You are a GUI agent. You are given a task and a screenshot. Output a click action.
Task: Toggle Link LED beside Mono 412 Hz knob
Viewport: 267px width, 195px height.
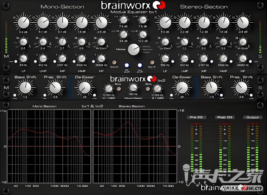pos(36,62)
